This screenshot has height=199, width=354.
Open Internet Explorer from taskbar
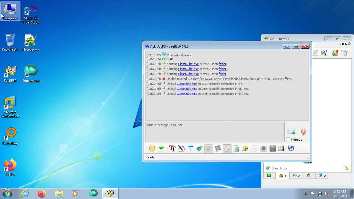tap(25, 193)
